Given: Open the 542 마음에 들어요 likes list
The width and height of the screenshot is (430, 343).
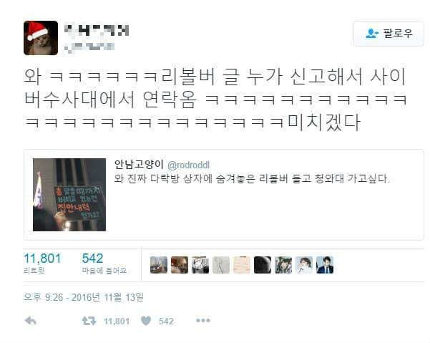Looking at the screenshot, I should coord(104,263).
